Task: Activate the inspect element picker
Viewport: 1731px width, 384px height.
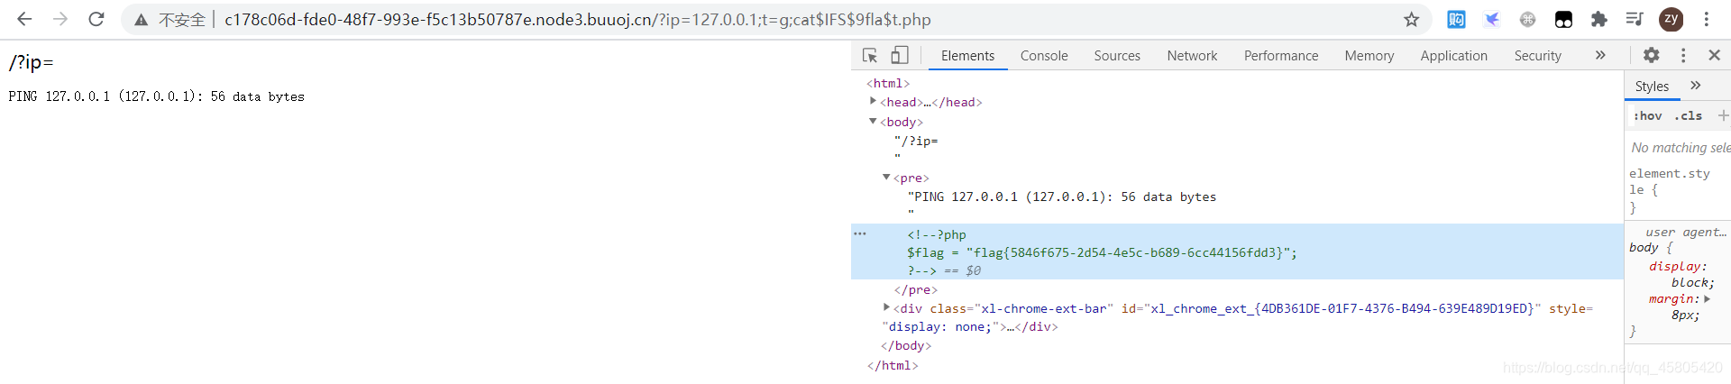Action: pyautogui.click(x=870, y=55)
